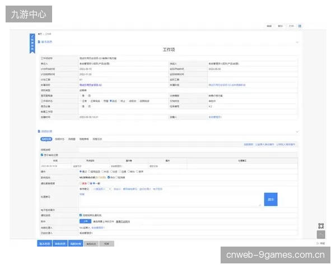336x269 pixels.
Task: Select 否 radio in the 是否必备 row
Action: click(x=87, y=106)
